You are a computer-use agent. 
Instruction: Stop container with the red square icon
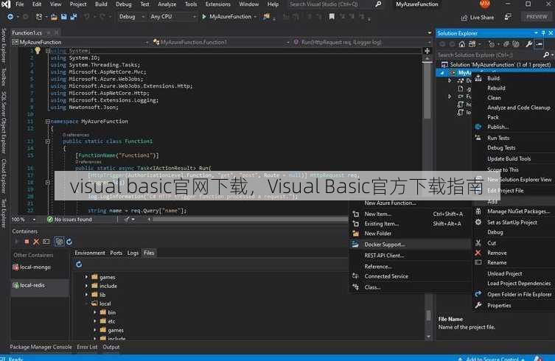pyautogui.click(x=27, y=242)
